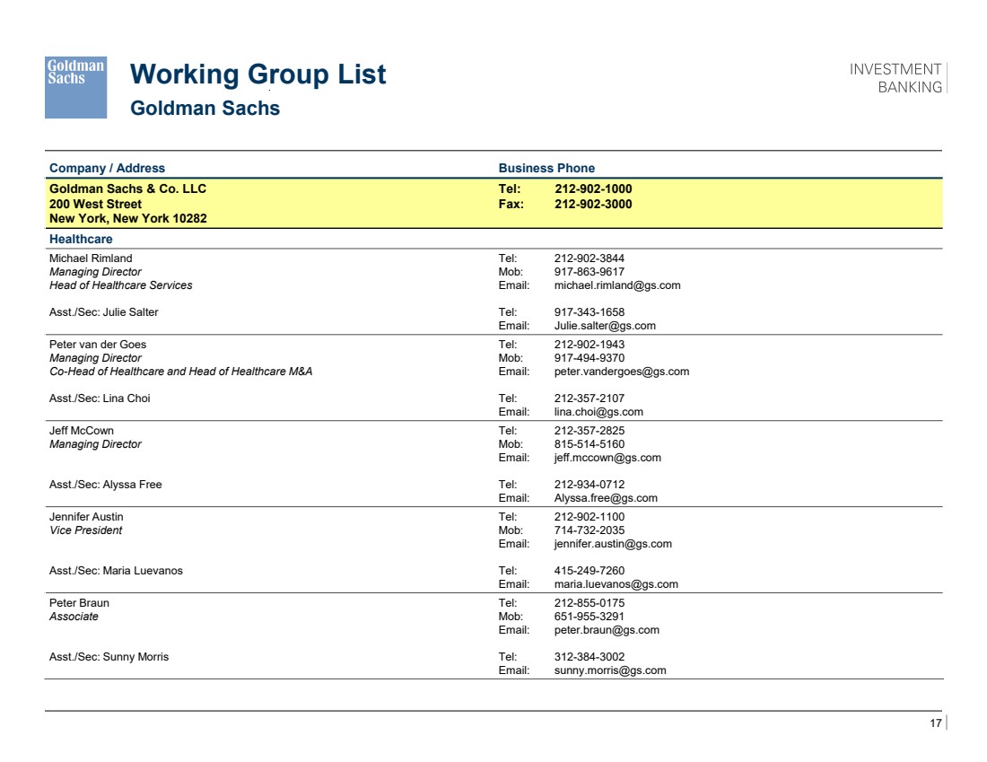Click the Goldman Sachs logo
Screen dimensions: 987x762
[x=75, y=88]
